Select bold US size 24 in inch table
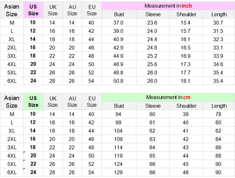235x178 pixels. (33, 81)
